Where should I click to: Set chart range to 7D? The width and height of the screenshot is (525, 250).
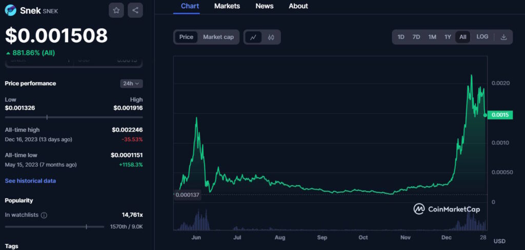click(416, 37)
